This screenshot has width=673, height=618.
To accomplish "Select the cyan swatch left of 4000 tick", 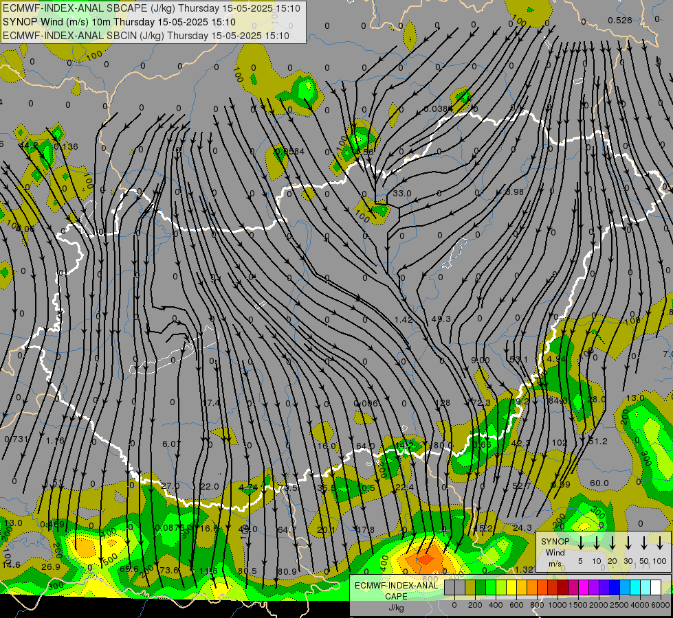I will (635, 588).
